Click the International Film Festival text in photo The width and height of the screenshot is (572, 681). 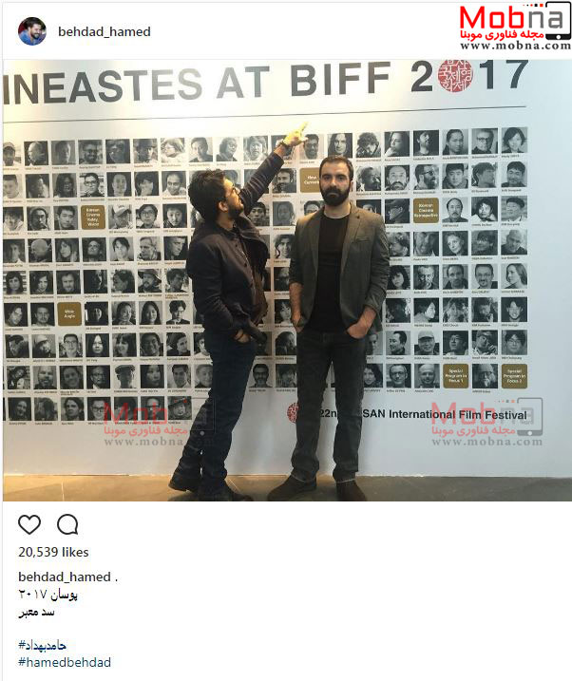(x=457, y=415)
